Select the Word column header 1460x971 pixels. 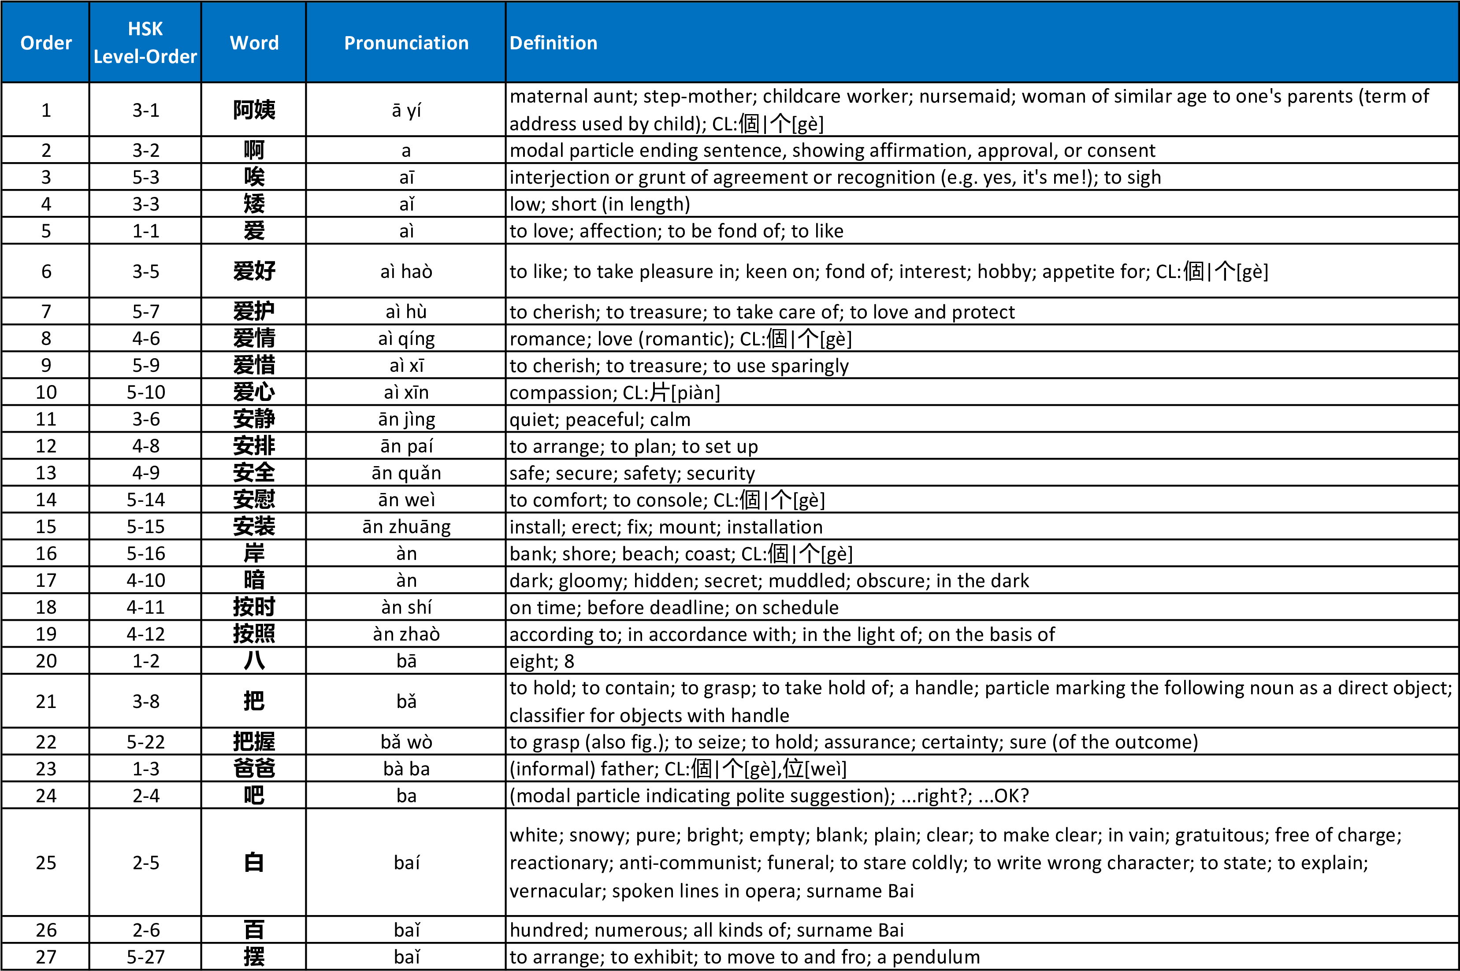[x=253, y=42]
